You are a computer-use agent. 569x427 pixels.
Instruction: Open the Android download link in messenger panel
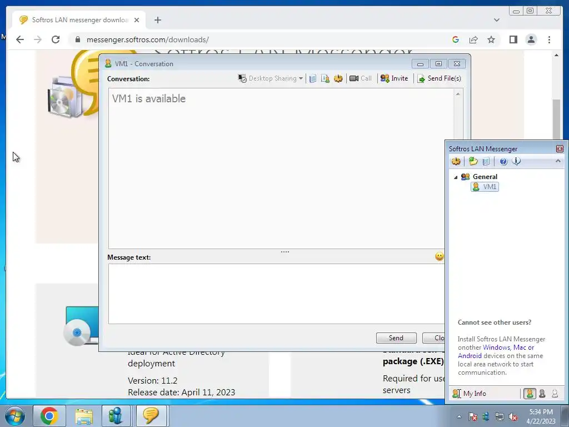coord(470,356)
